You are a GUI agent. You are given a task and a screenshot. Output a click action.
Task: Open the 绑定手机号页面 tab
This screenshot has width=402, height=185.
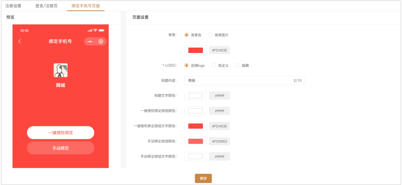(86, 6)
